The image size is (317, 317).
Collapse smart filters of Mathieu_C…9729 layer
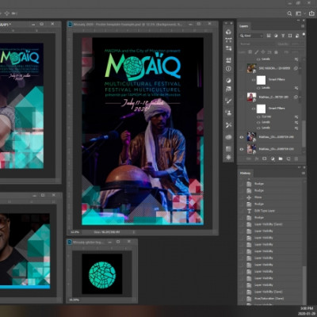(300, 97)
